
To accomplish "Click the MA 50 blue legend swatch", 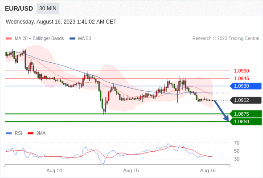I will click(72, 39).
